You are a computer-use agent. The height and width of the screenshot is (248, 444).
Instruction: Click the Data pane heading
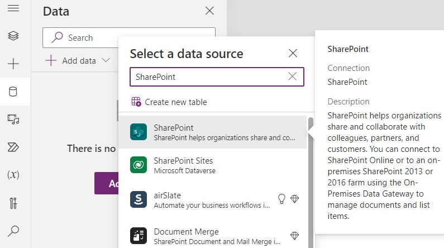click(56, 11)
